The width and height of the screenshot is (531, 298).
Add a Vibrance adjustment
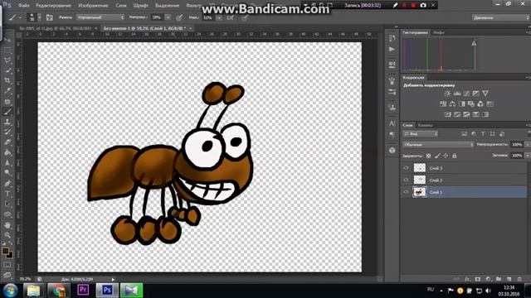tap(485, 94)
